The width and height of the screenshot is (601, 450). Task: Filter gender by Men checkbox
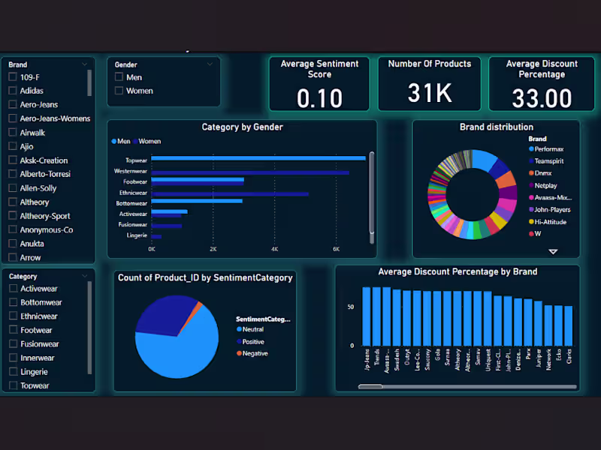pos(119,77)
